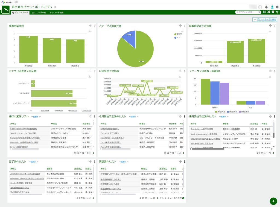Open options menu for 部署別受注予定金額 panel
This screenshot has width=280, height=207.
click(275, 26)
